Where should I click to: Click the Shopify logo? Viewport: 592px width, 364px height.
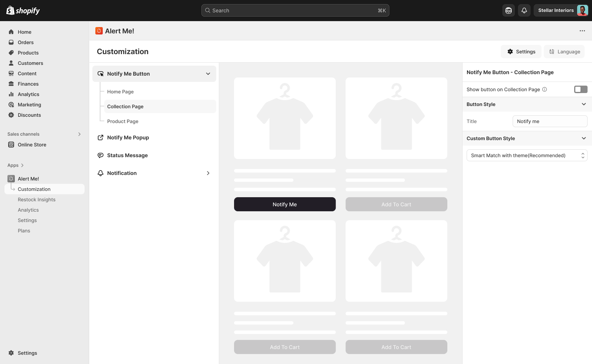[23, 10]
